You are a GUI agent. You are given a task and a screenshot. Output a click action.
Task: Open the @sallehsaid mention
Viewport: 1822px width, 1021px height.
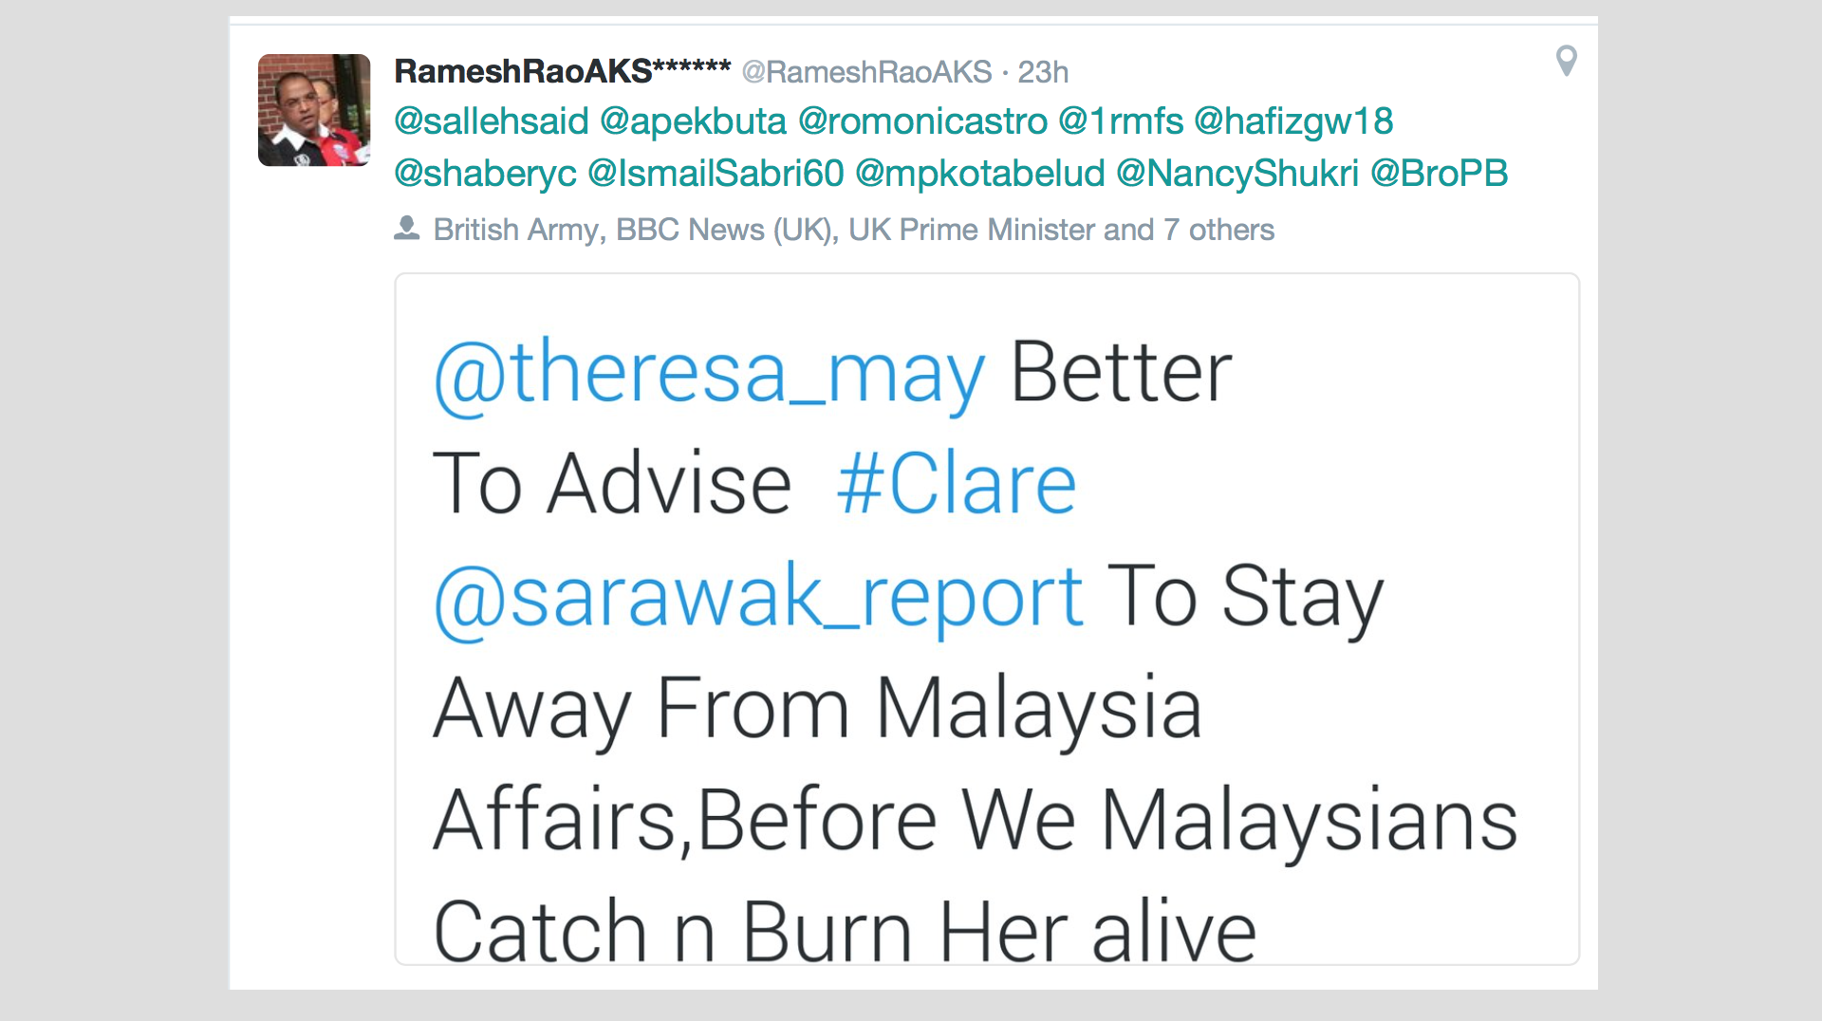[x=492, y=121]
